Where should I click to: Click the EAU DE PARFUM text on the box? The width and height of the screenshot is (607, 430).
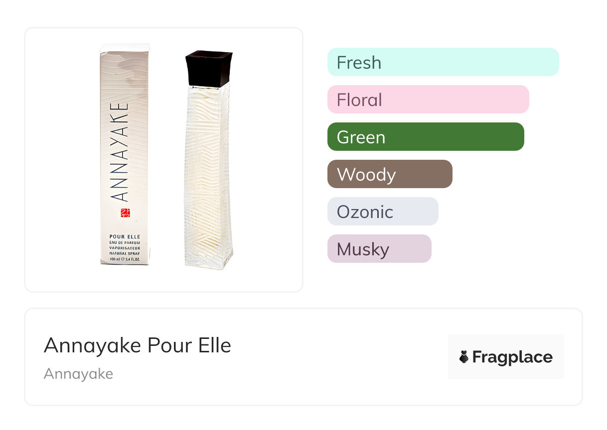click(x=125, y=242)
